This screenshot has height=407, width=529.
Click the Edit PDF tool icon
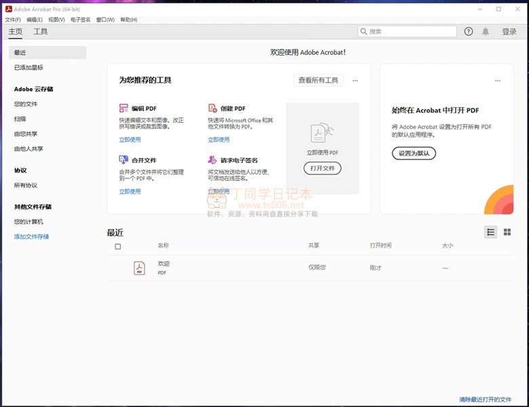(x=123, y=109)
